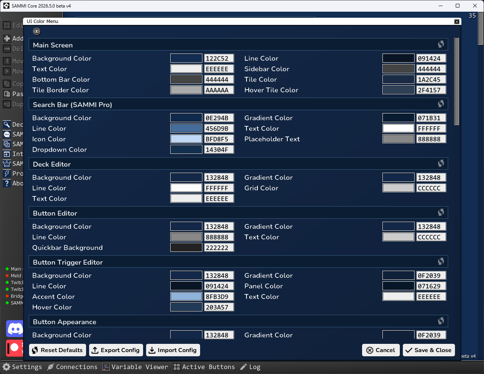Pick Main Screen Text Color swatch
Image resolution: width=484 pixels, height=374 pixels.
coord(186,69)
